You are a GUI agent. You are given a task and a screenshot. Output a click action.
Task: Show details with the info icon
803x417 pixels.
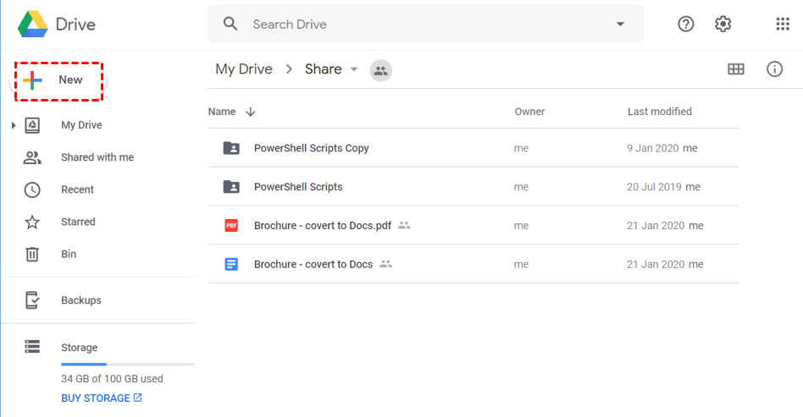(774, 69)
